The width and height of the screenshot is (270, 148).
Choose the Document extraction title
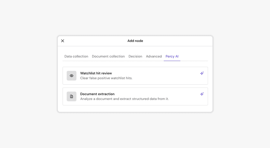[x=97, y=94]
